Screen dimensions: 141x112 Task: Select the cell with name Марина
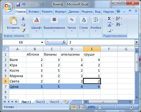click(x=18, y=76)
